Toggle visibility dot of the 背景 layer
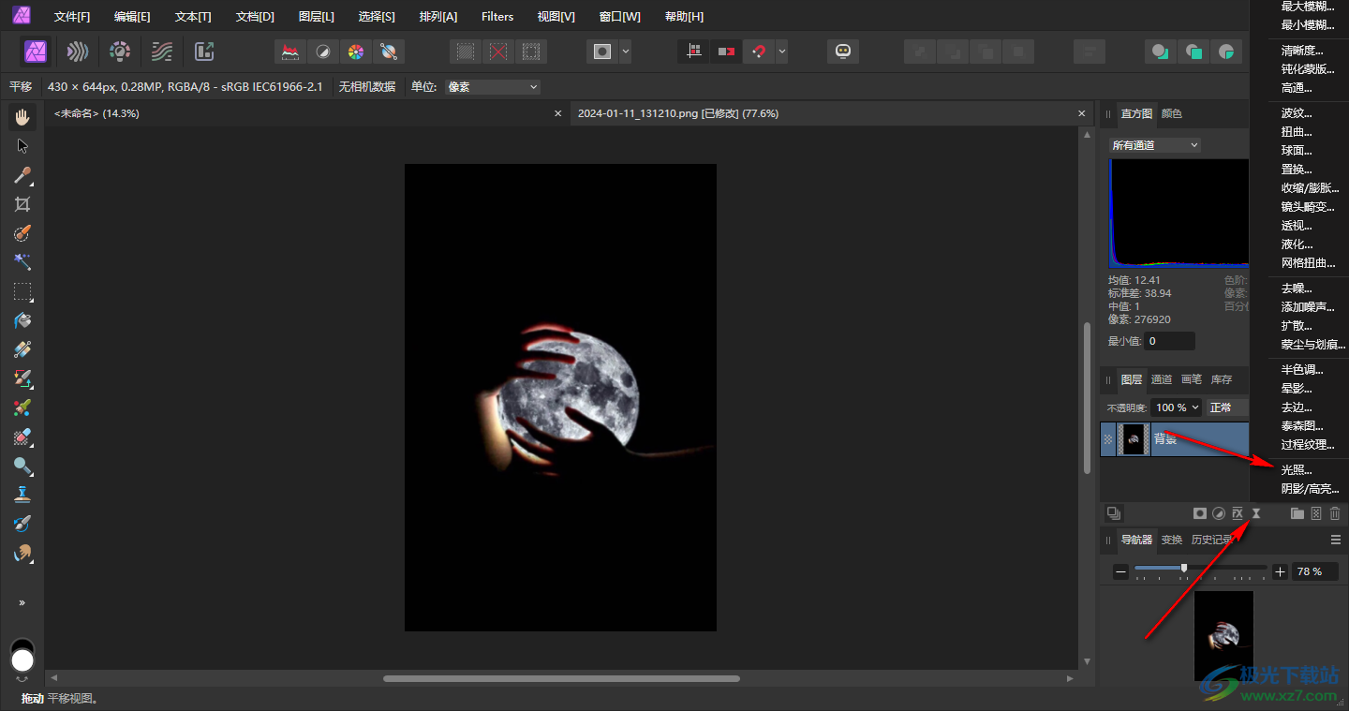The image size is (1349, 711). pos(1108,438)
